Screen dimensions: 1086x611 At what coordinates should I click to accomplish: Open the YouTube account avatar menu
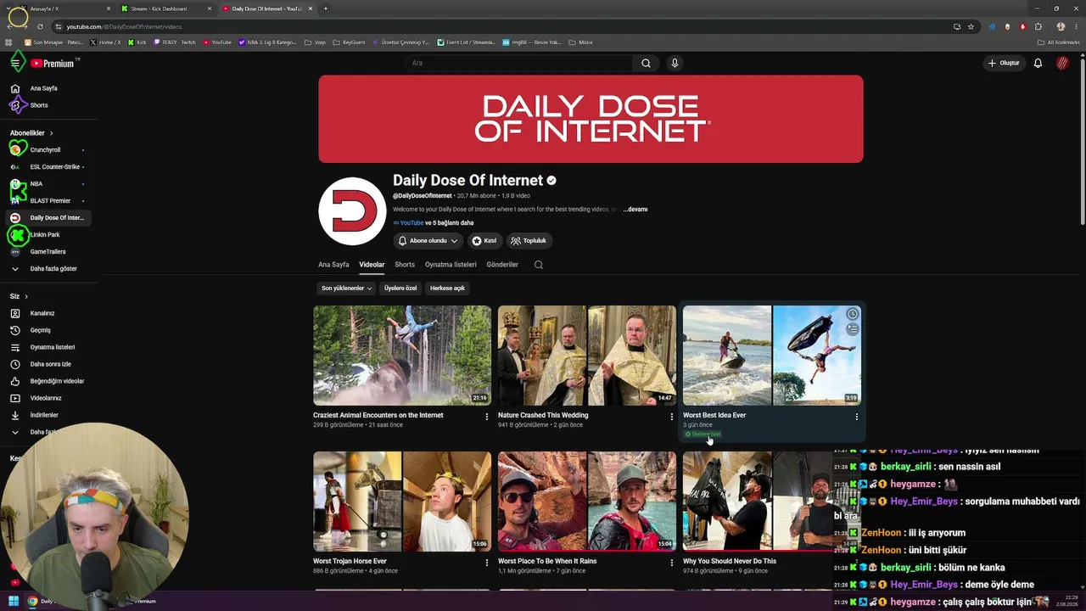[1062, 63]
